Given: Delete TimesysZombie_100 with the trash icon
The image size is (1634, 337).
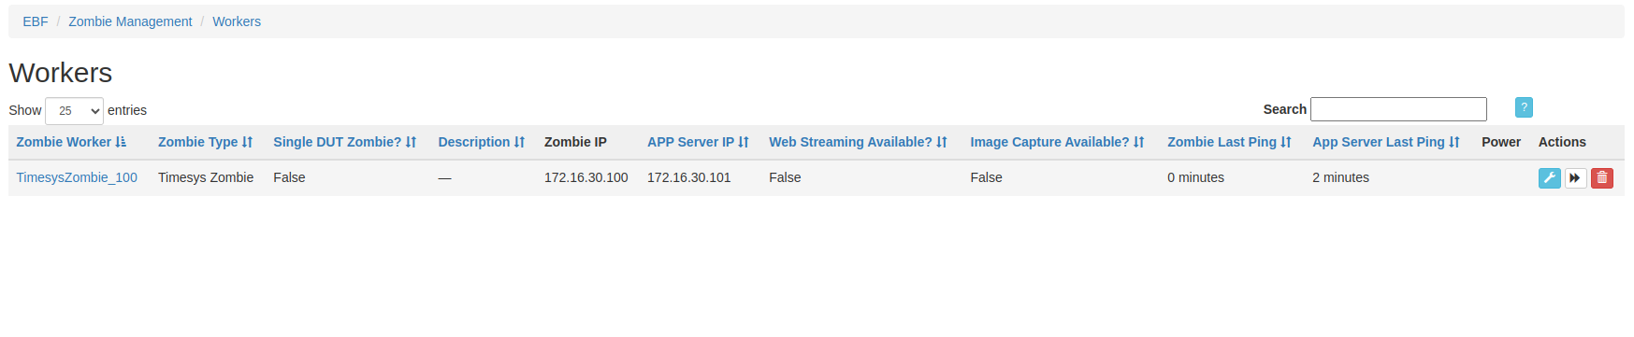Looking at the screenshot, I should (x=1601, y=177).
